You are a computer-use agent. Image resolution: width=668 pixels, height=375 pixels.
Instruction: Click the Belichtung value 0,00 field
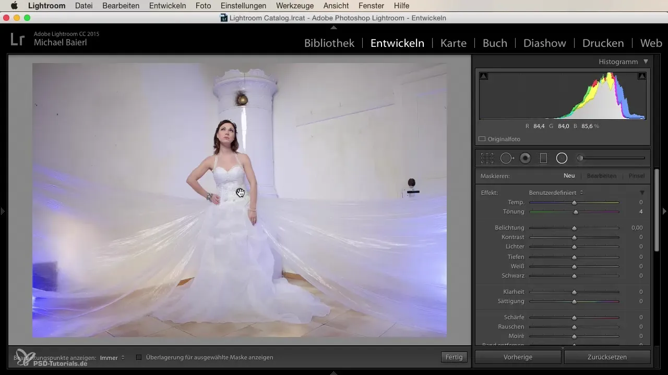[637, 228]
